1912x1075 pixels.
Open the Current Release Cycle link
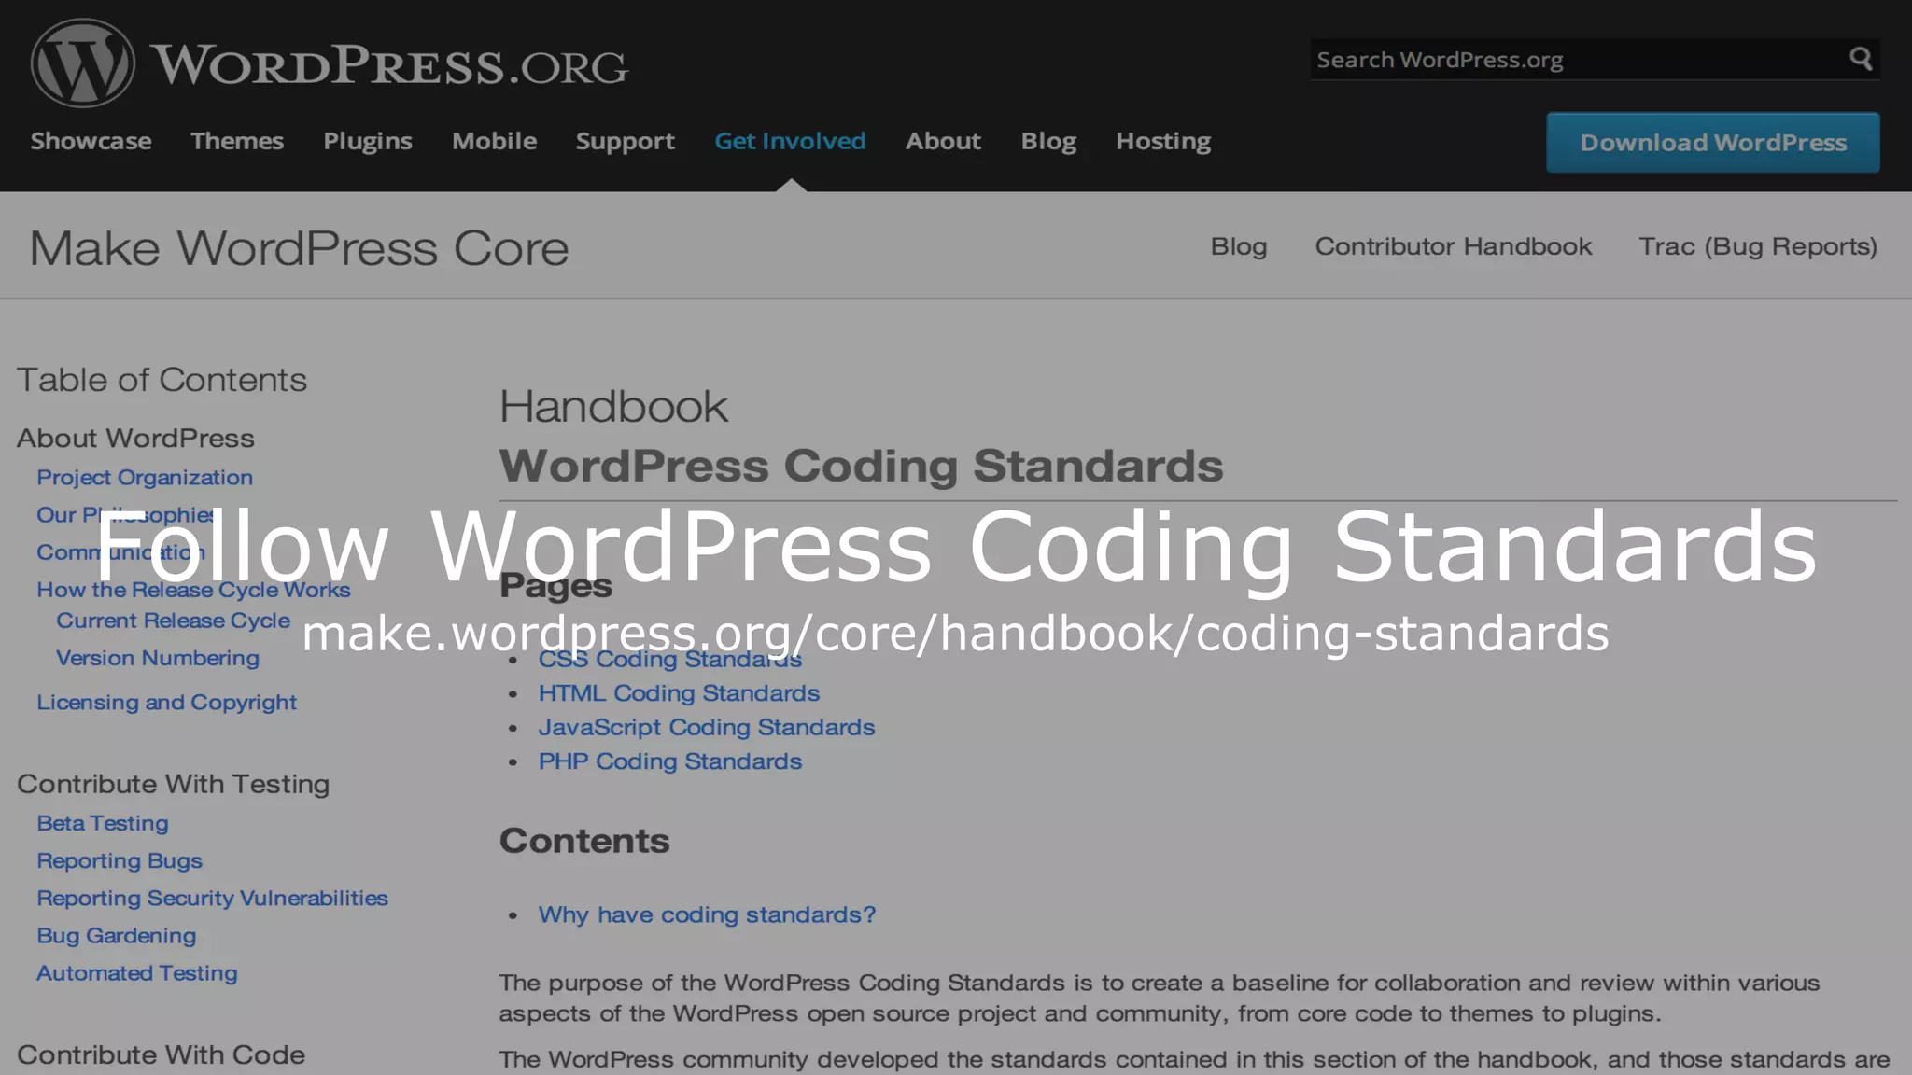tap(174, 621)
